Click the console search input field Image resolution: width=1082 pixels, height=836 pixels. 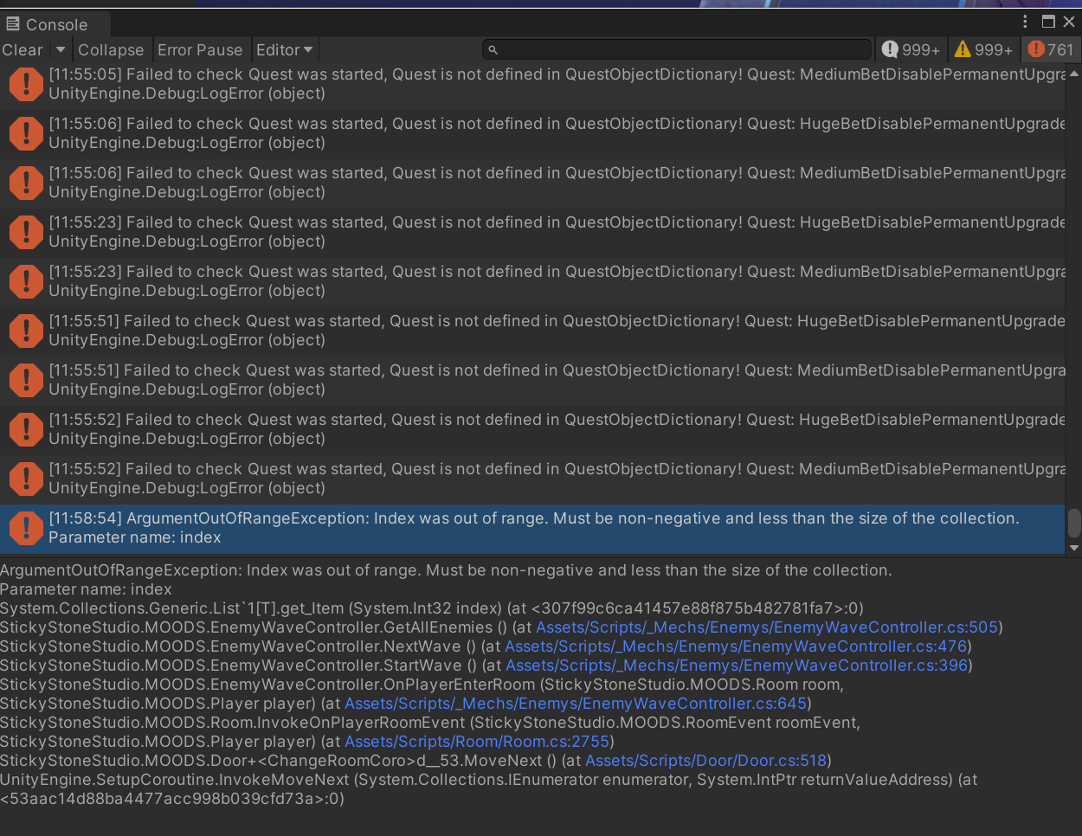coord(684,50)
